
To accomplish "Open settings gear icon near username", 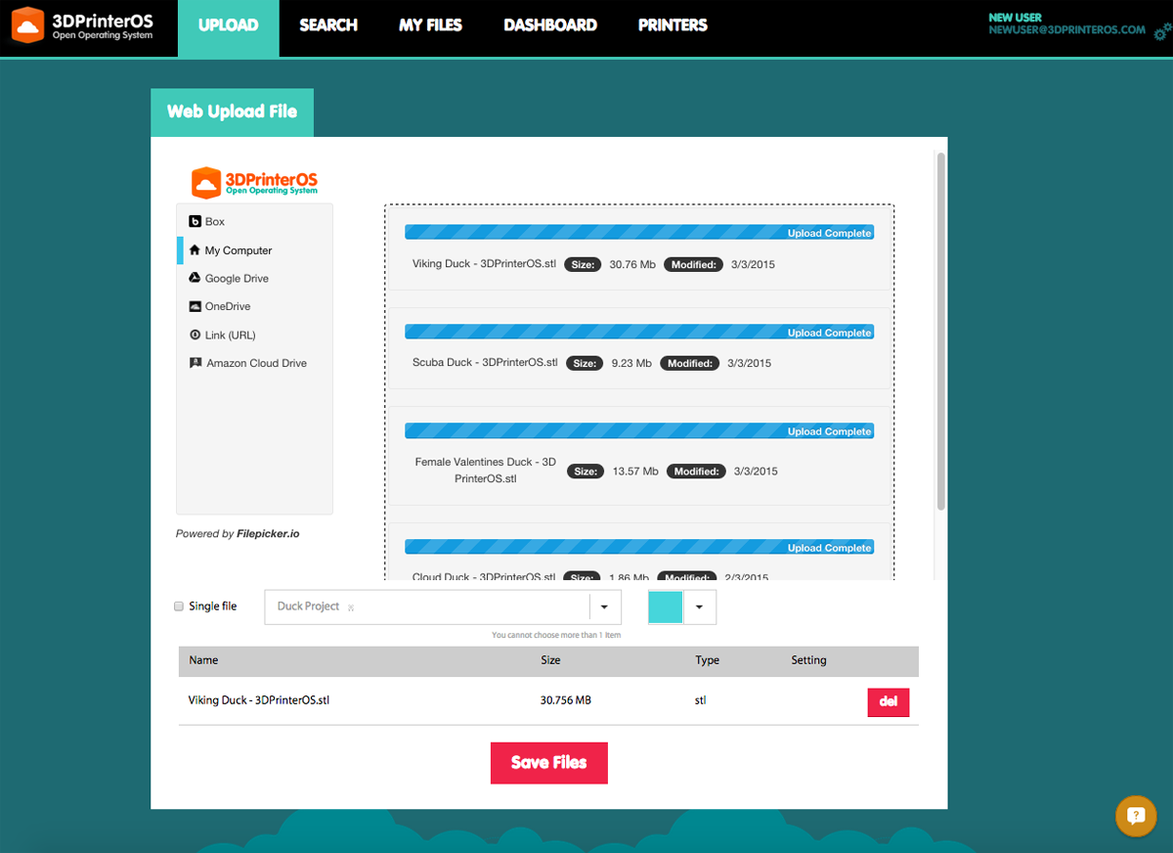I will click(x=1161, y=34).
